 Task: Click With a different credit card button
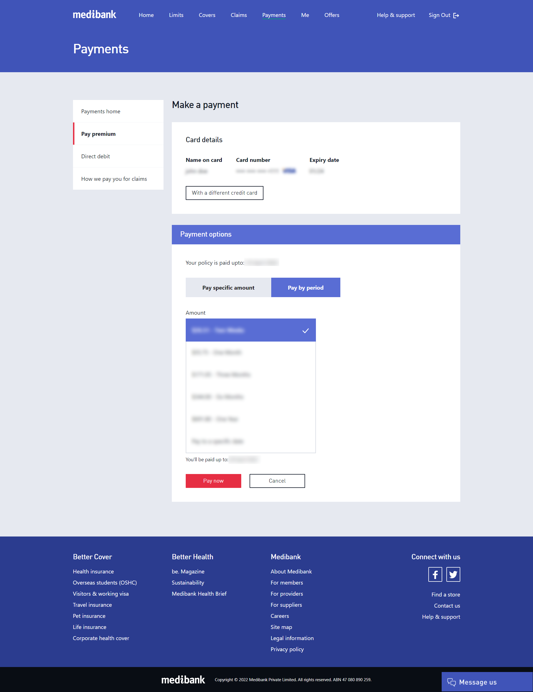[225, 193]
